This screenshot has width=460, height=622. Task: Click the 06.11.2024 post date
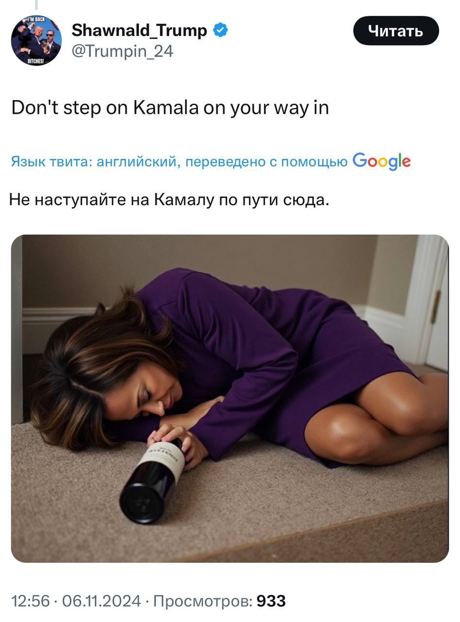(101, 601)
